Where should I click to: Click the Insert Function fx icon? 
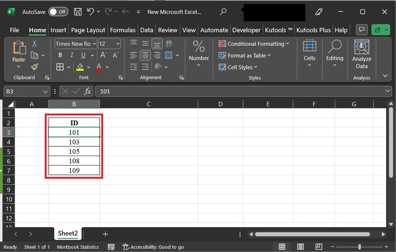[x=88, y=91]
